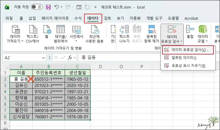This screenshot has width=220, height=130.
Task: Click cell containing 970321-2******
Action: 49,92
